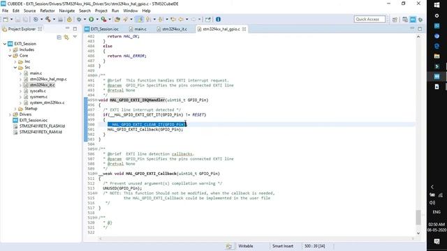Viewport: 447px width, 251px height.
Task: Click the Forward navigation arrow
Action: [x=193, y=20]
